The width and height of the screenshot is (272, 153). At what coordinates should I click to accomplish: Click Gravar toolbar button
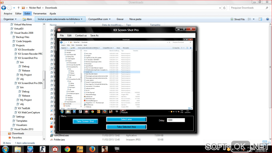120,19
